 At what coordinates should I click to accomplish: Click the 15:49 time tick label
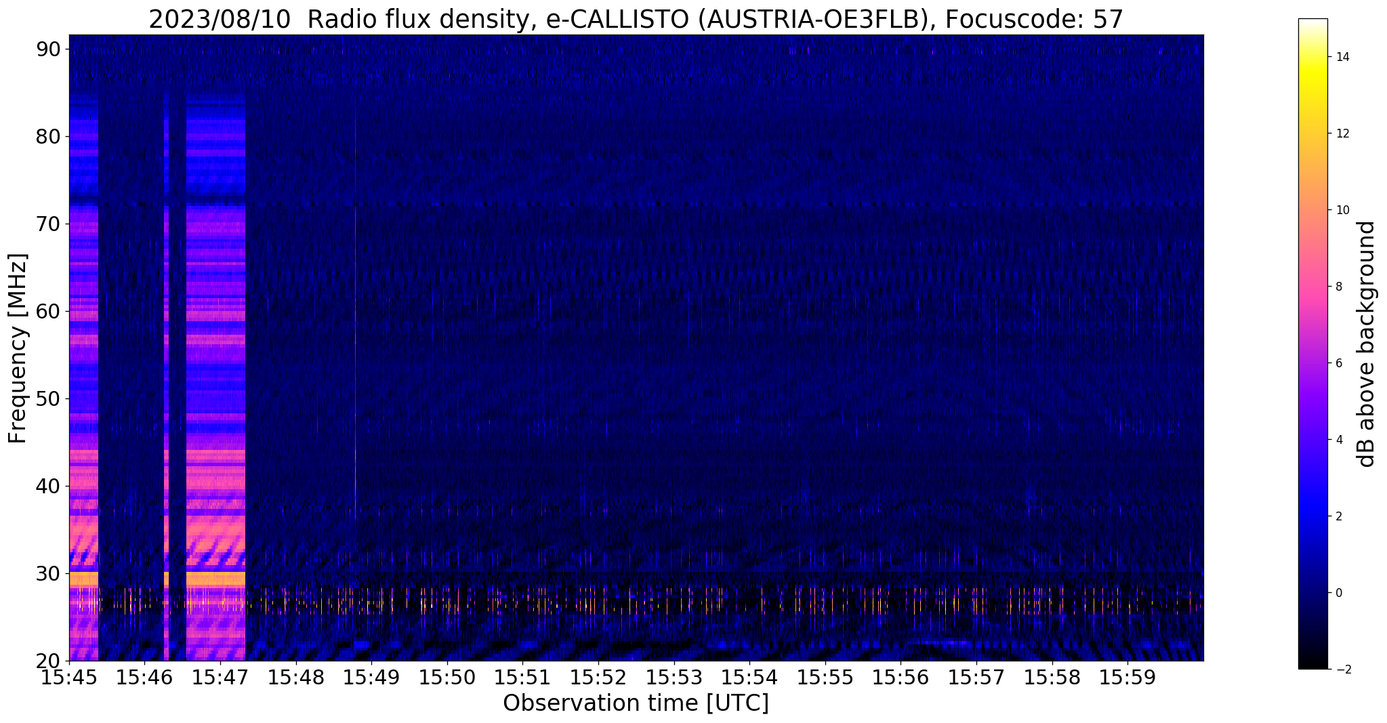point(371,678)
